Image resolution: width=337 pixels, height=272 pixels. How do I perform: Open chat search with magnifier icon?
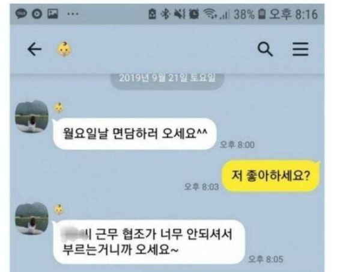pos(266,49)
